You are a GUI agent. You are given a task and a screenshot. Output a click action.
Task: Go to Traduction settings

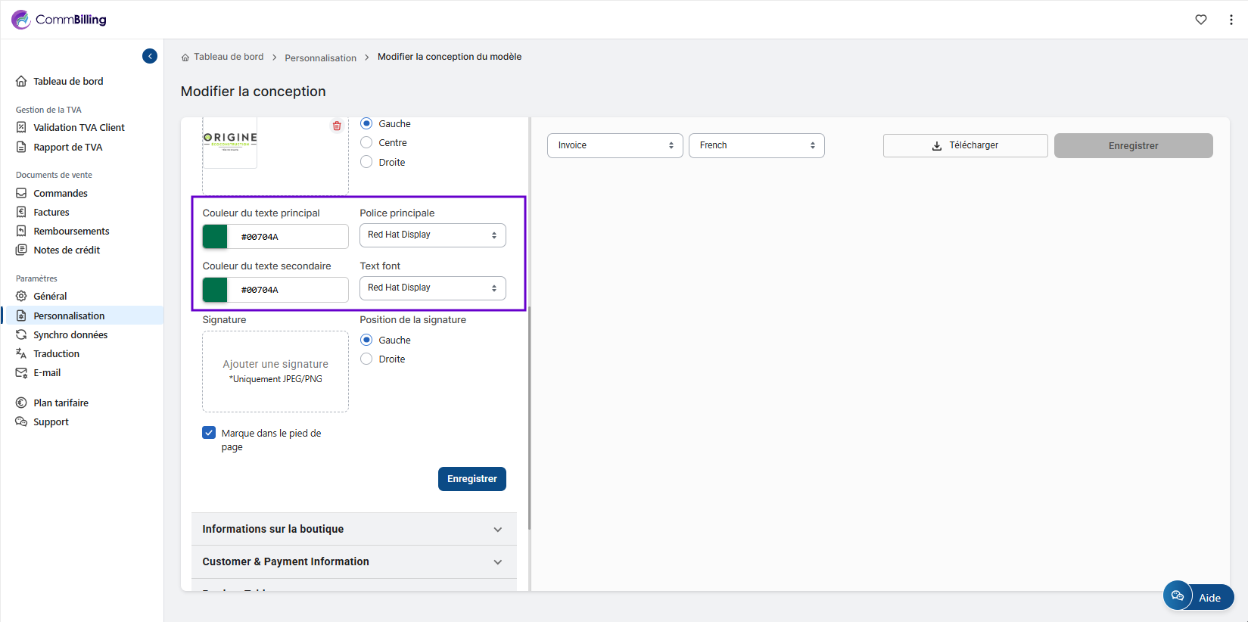[x=56, y=353]
